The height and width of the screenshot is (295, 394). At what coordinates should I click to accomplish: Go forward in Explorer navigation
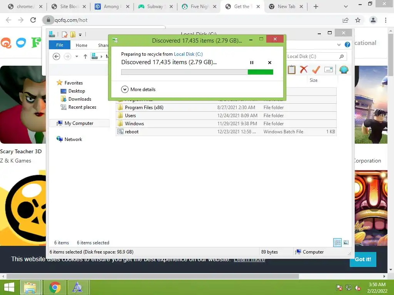coord(67,56)
